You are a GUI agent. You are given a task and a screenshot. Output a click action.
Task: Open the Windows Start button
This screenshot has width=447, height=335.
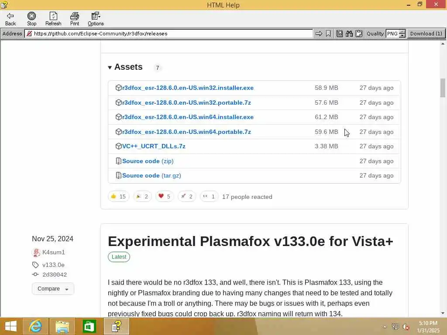11,326
